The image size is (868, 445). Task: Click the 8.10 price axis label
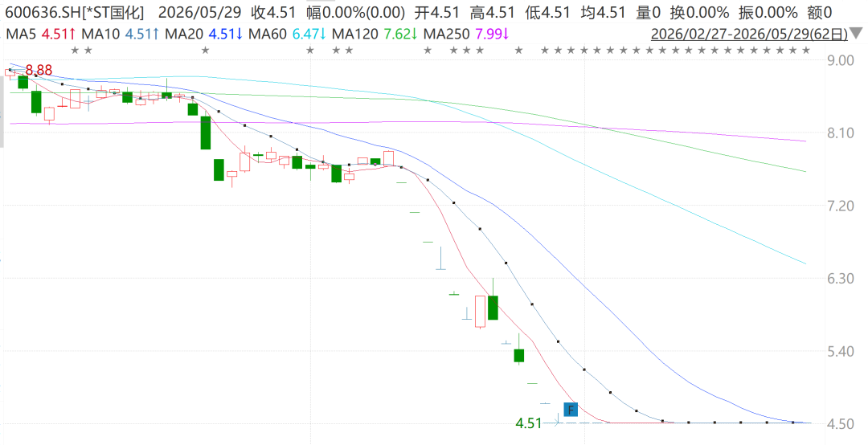click(840, 133)
